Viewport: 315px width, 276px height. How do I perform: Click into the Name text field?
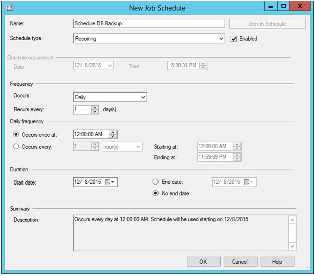[x=149, y=23]
